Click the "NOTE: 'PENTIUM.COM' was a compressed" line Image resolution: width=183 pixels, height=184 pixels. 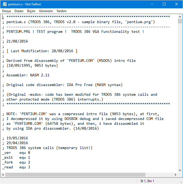[x=81, y=114]
